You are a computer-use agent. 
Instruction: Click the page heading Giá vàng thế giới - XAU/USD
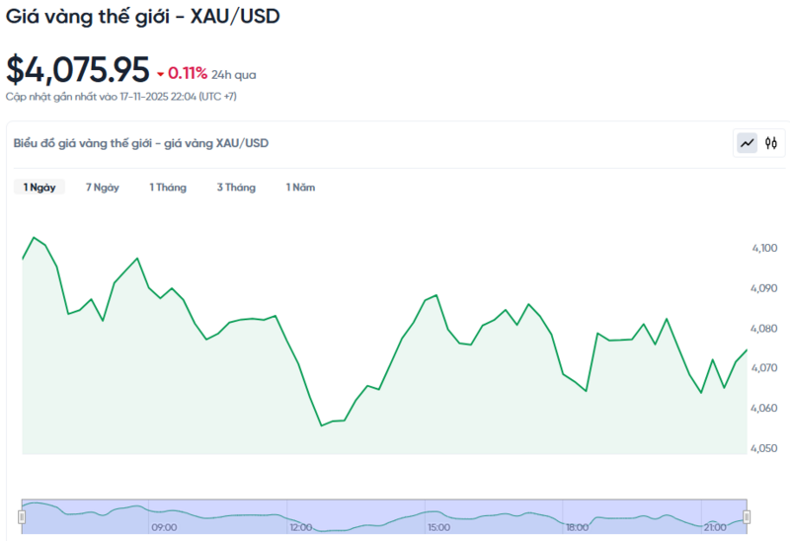point(142,18)
